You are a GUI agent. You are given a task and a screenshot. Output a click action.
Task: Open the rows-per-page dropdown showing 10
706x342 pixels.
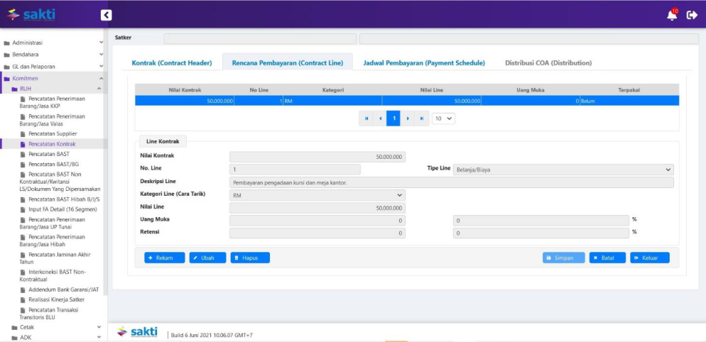click(x=443, y=118)
